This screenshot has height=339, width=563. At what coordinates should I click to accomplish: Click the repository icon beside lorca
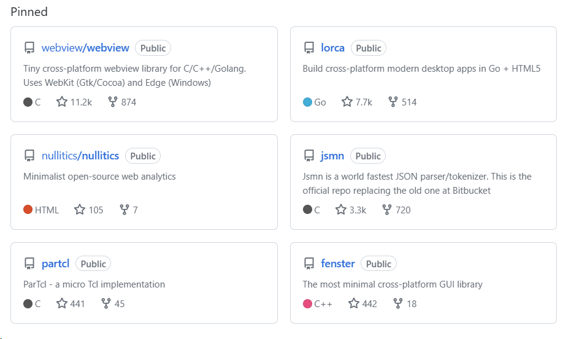(308, 48)
